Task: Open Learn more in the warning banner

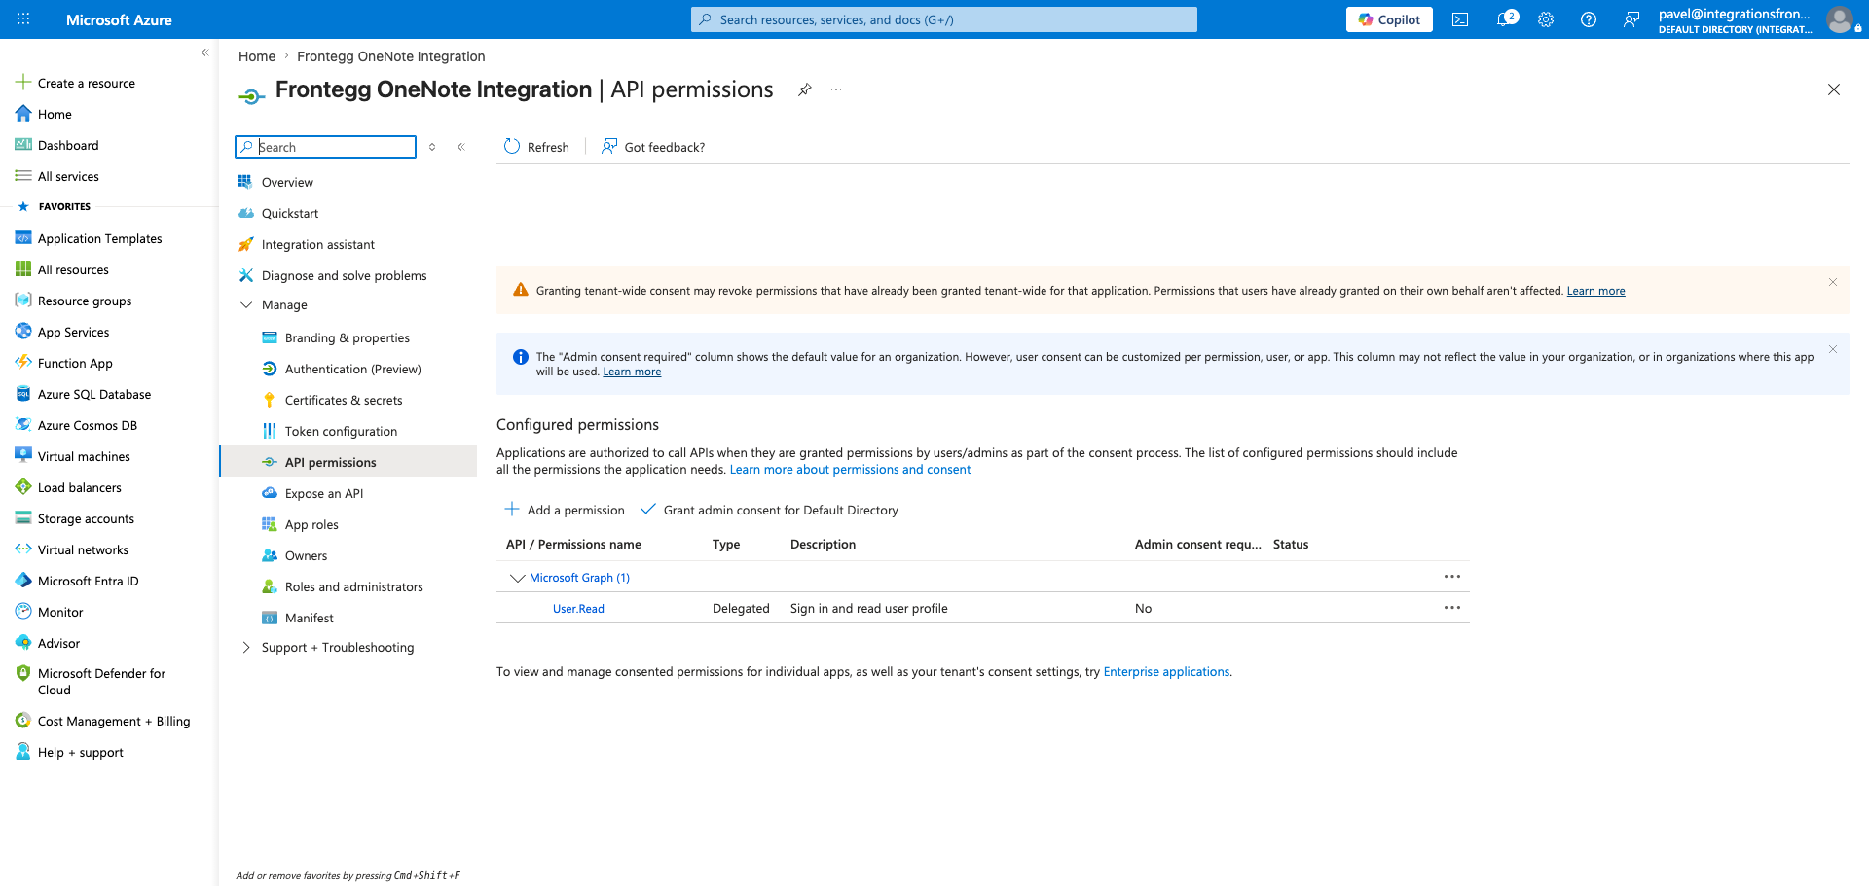Action: click(1595, 291)
